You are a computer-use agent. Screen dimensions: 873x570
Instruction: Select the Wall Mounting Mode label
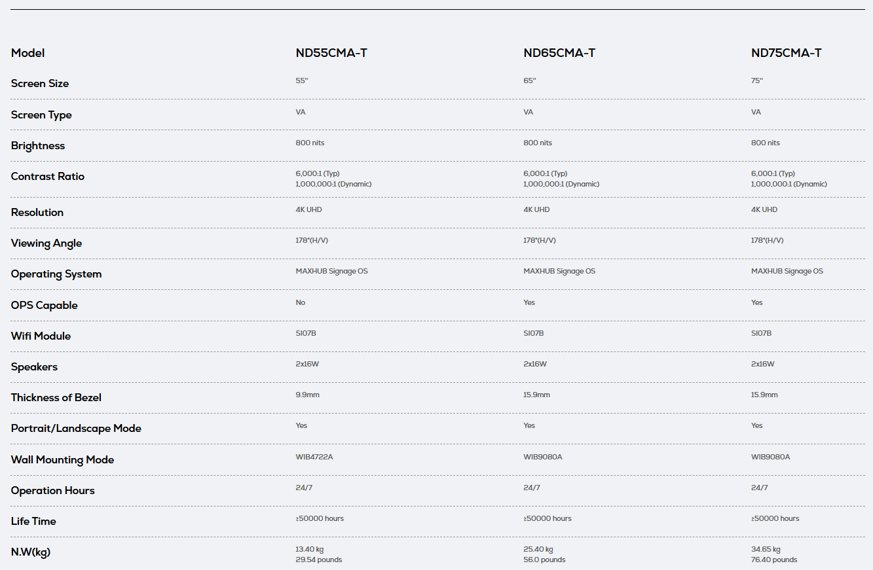tap(63, 460)
